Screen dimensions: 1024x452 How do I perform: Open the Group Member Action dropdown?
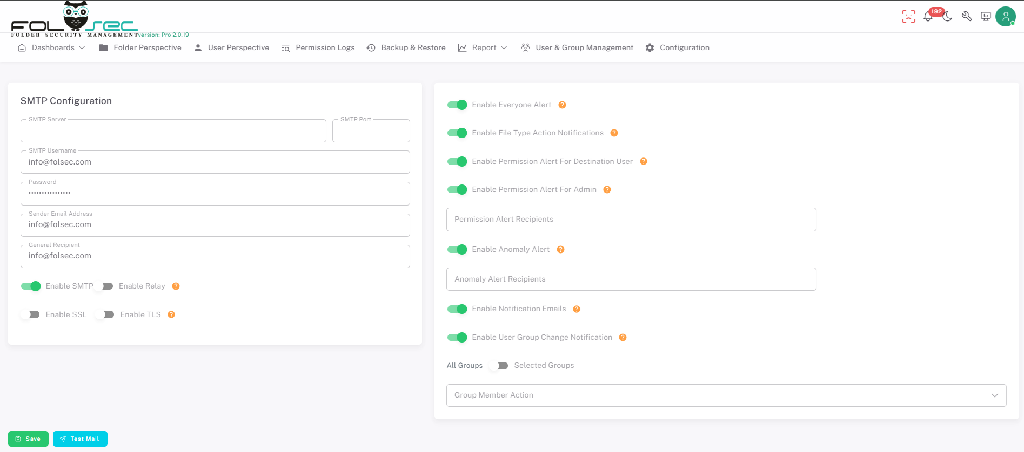726,395
